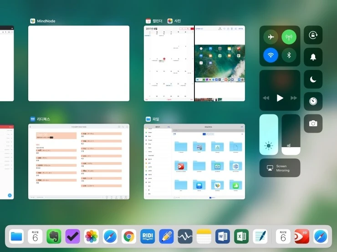Open the blue pen notes app in dock
This screenshot has width=337, height=252.
tap(260, 237)
